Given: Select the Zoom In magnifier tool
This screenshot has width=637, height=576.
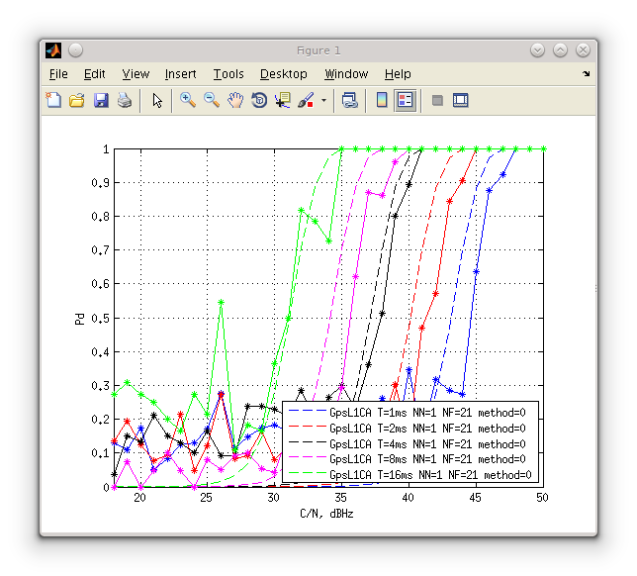Looking at the screenshot, I should [188, 100].
